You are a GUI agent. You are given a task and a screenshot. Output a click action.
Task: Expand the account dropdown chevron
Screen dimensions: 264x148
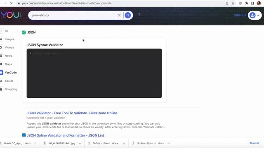coord(258,15)
